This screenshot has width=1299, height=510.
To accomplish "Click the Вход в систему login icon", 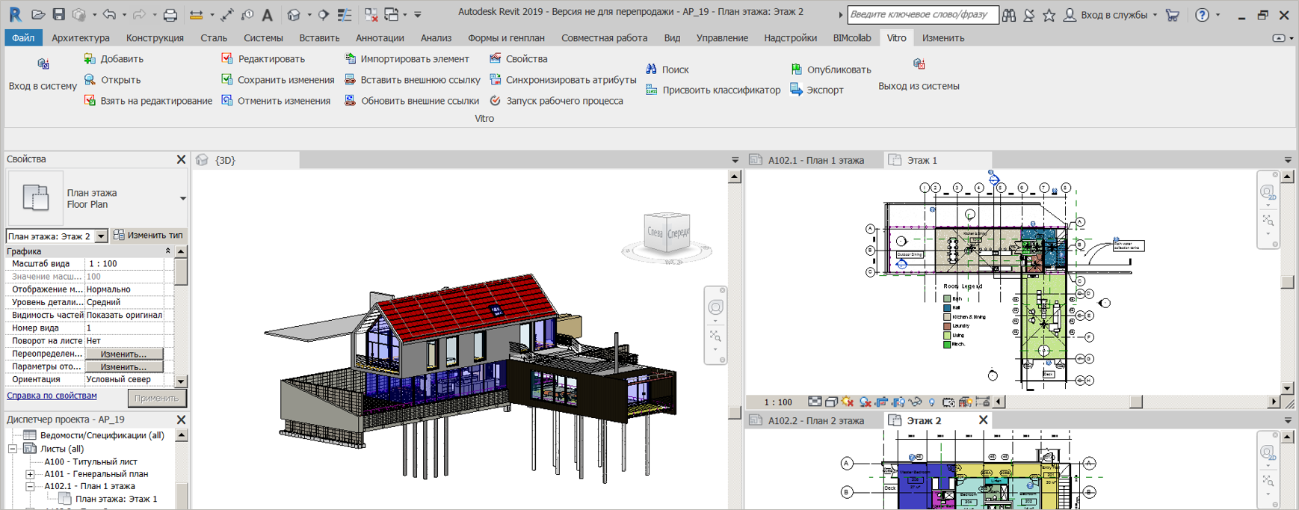I will point(43,64).
